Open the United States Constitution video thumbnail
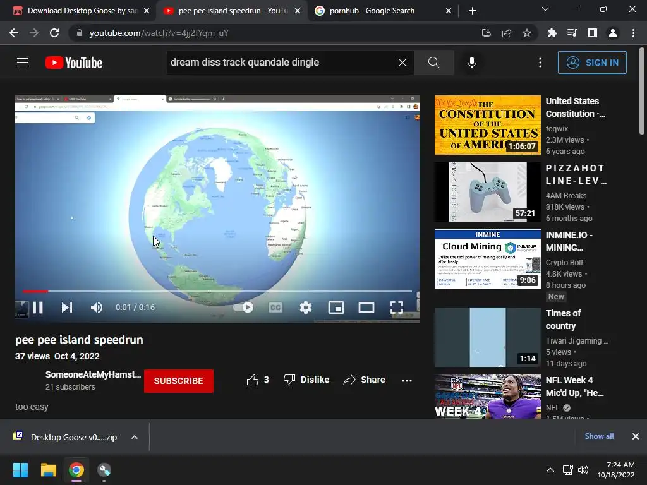This screenshot has height=485, width=647. (487, 125)
